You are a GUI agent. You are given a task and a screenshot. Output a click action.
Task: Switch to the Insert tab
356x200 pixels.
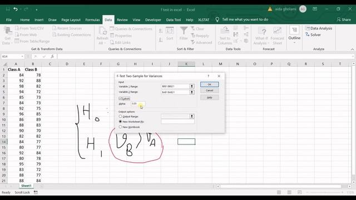39,20
